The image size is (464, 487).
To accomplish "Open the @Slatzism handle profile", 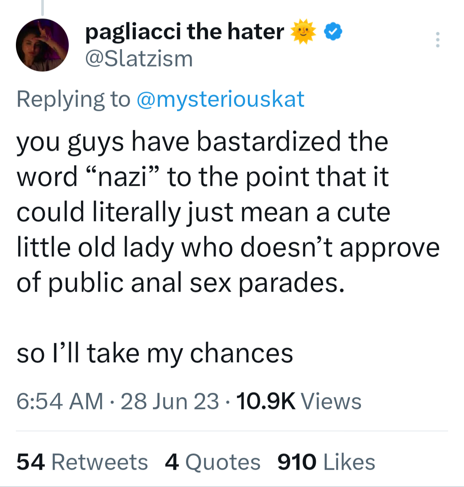I will (x=139, y=59).
